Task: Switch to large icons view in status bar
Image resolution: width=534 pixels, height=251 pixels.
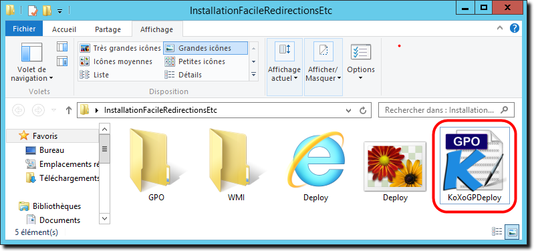Action: tap(512, 232)
